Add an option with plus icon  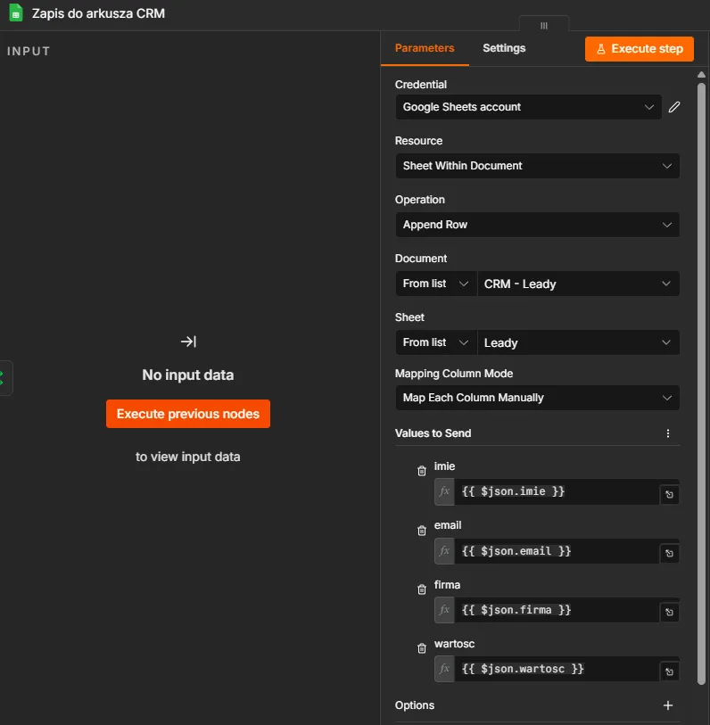[667, 705]
